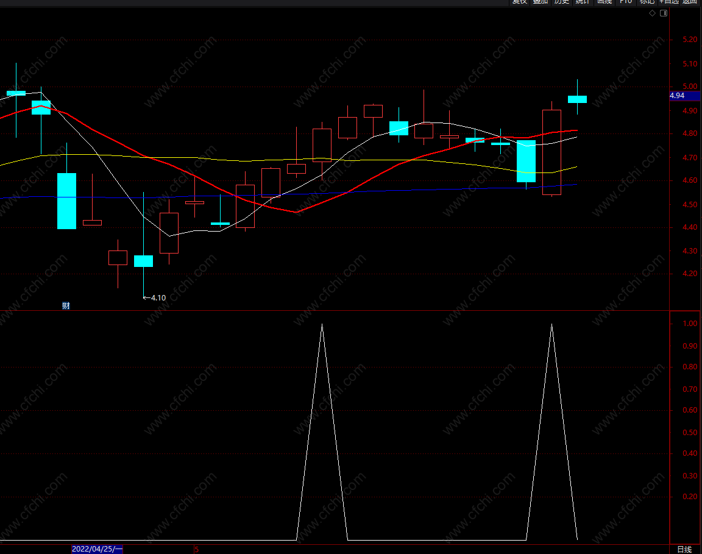Image resolution: width=702 pixels, height=554 pixels.
Task: Click the 2022/04/25 date label
Action: (x=97, y=549)
